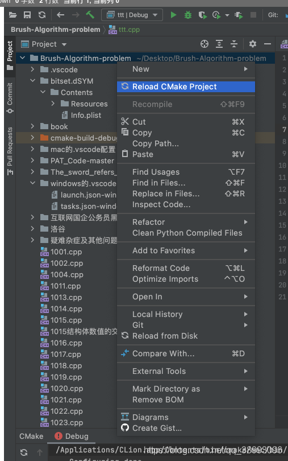The image size is (288, 461).
Task: Click the Profile run icon
Action: click(x=216, y=15)
